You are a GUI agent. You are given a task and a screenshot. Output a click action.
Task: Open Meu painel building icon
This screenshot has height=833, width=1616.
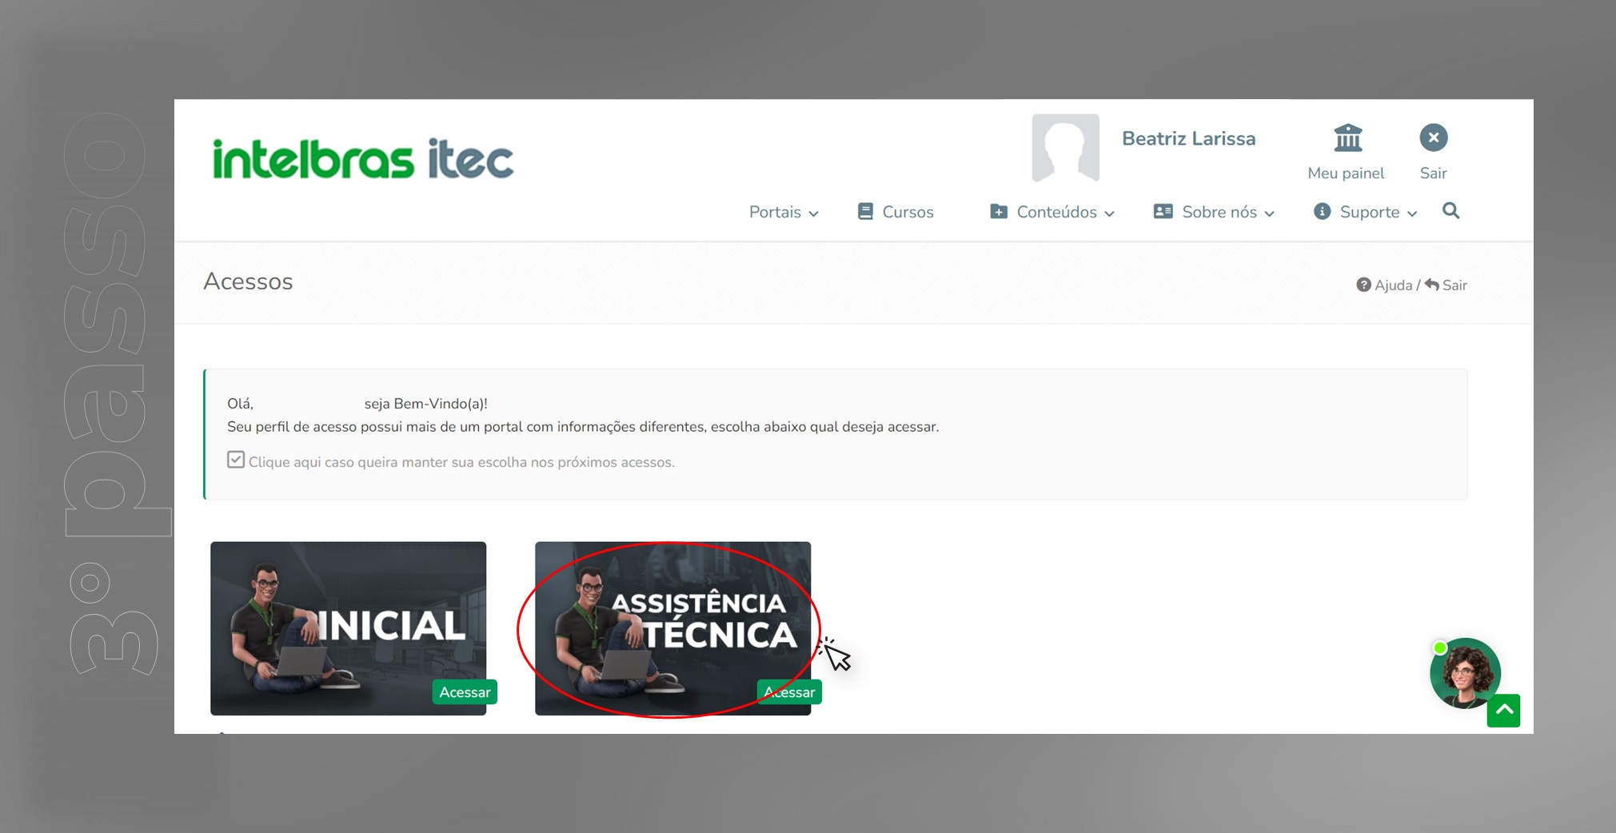[1347, 138]
